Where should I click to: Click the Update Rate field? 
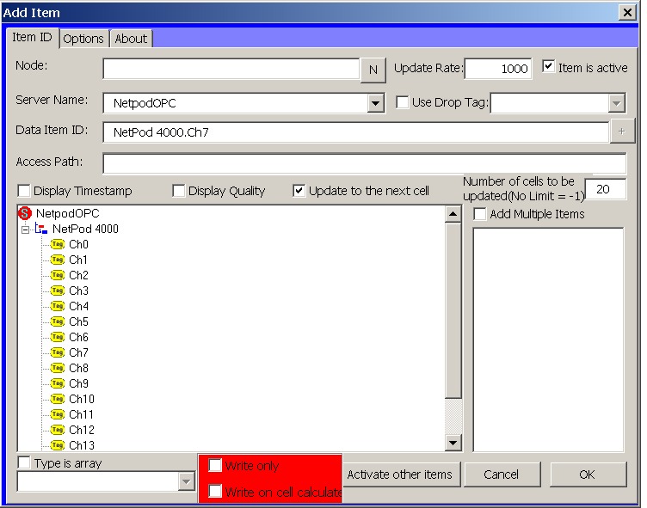tap(498, 69)
